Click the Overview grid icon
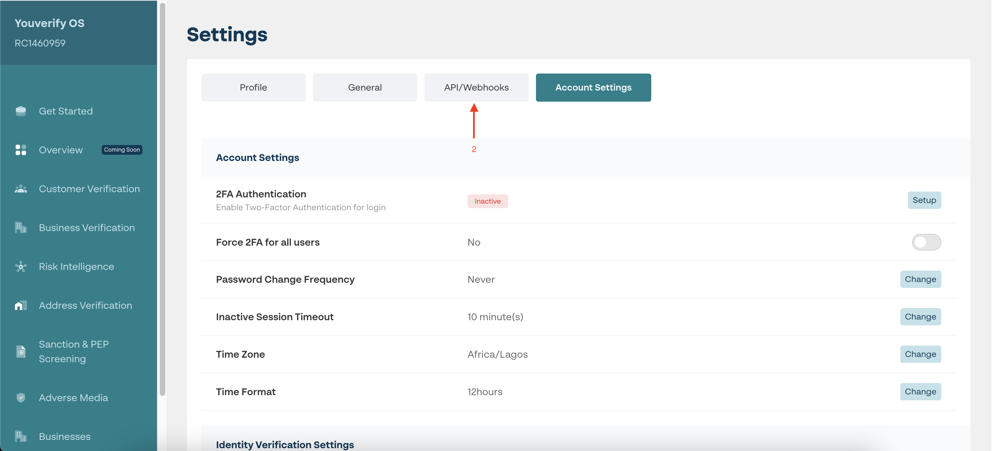This screenshot has height=451, width=992. pos(21,150)
